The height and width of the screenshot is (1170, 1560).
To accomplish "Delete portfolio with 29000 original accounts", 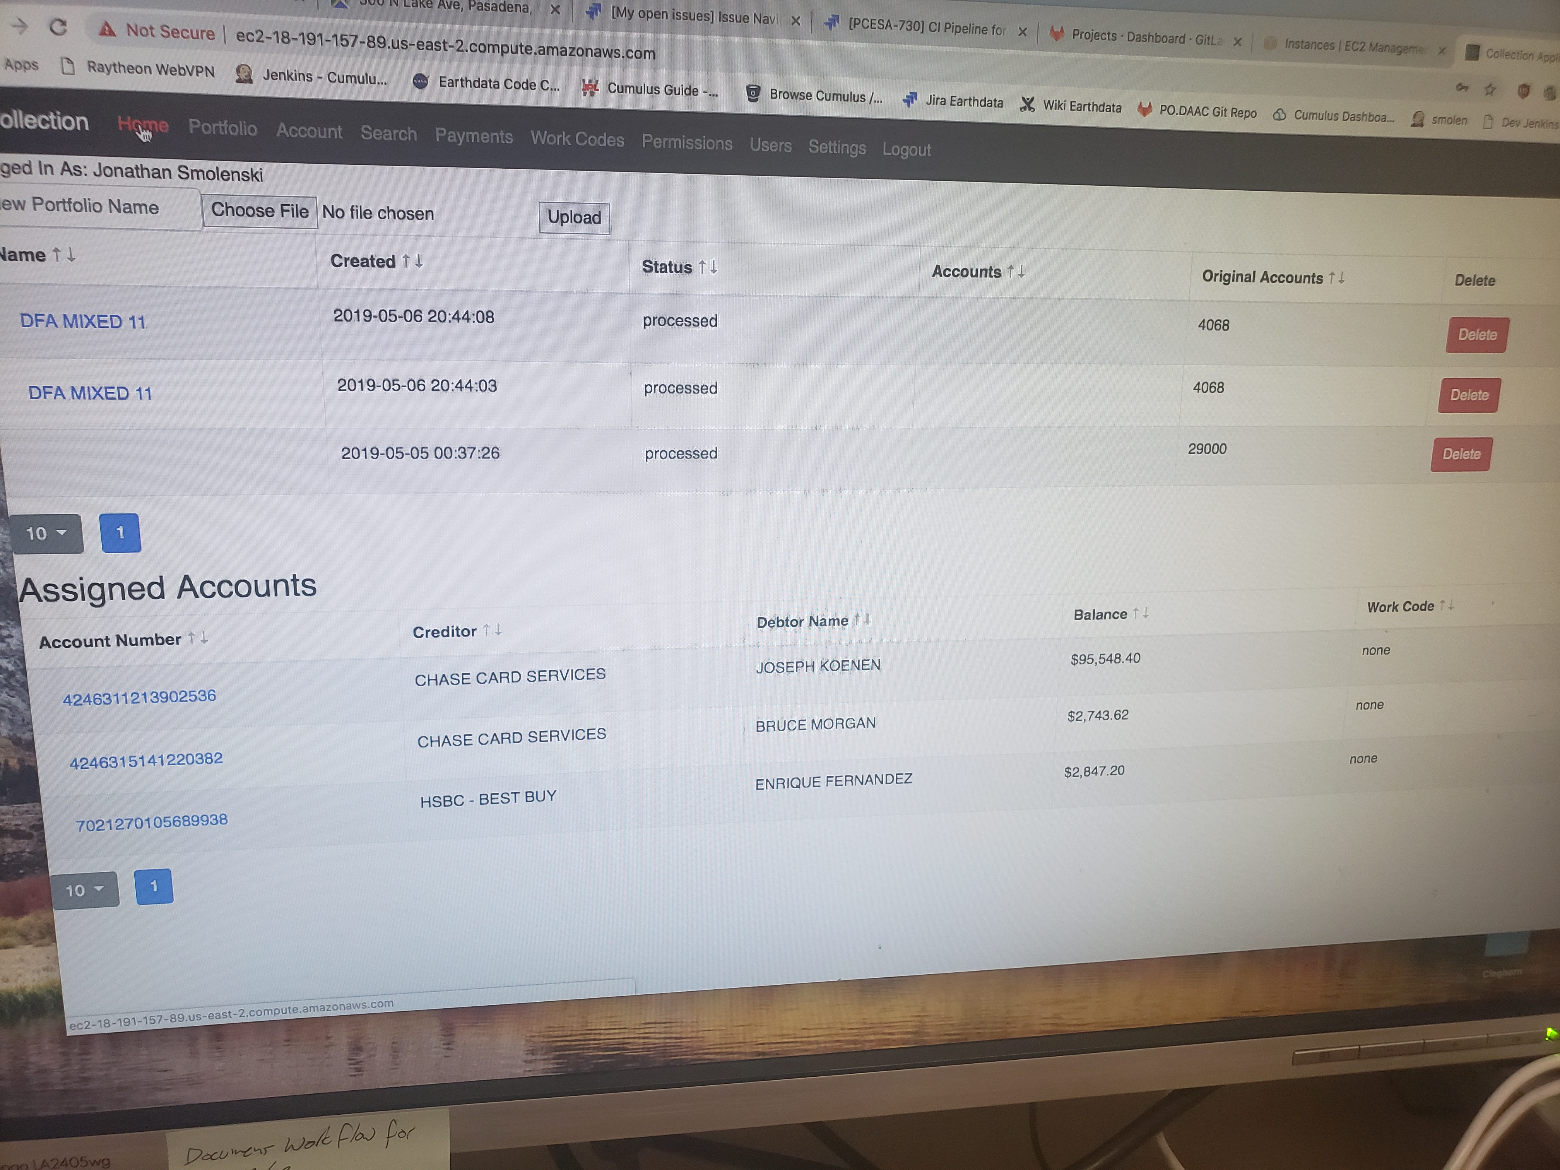I will pos(1461,454).
